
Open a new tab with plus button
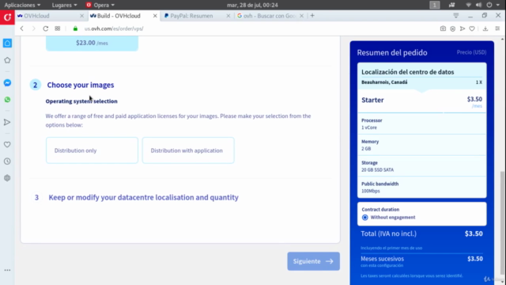[312, 16]
